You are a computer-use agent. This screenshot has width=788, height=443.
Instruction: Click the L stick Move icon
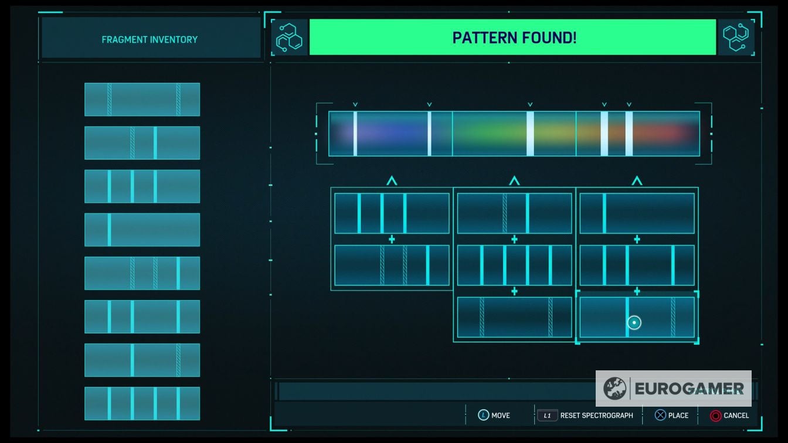[x=483, y=415]
